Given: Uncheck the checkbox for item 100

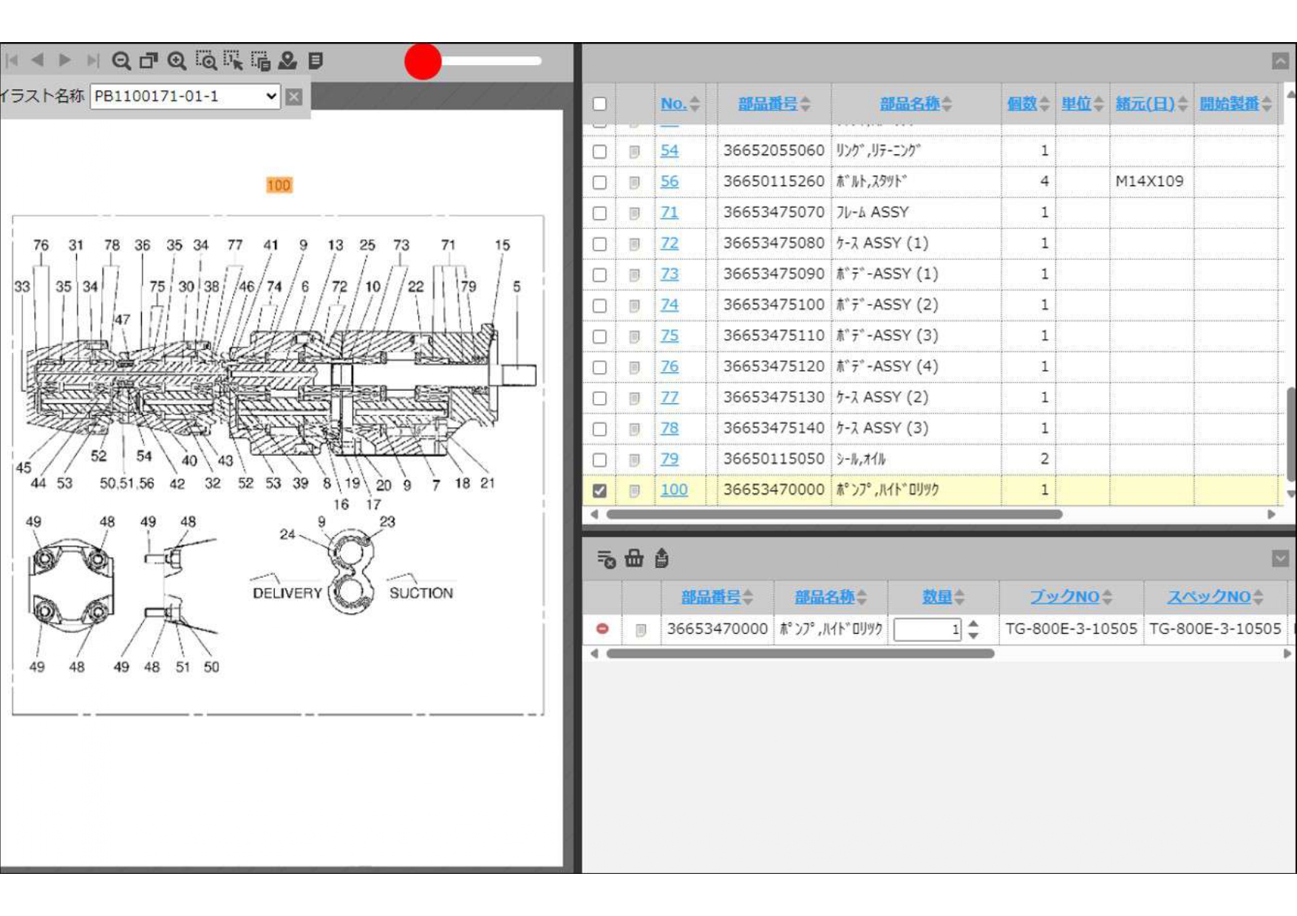Looking at the screenshot, I should pyautogui.click(x=599, y=491).
